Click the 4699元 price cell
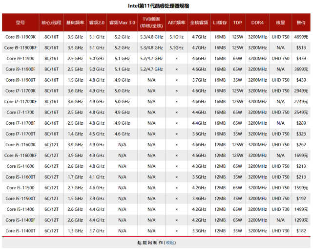This screenshot has width=313, height=249. point(301,37)
